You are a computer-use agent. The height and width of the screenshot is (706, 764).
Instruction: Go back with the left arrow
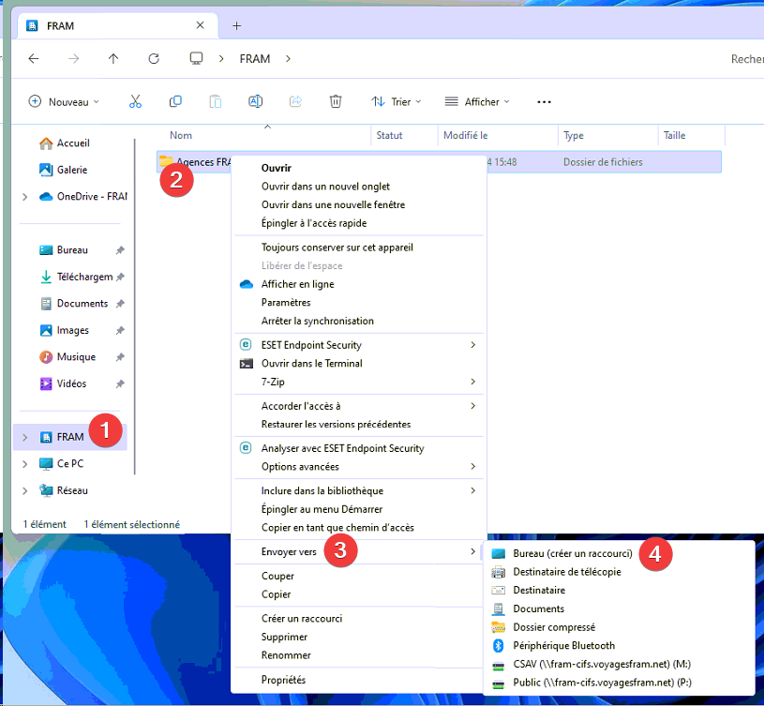[x=34, y=59]
